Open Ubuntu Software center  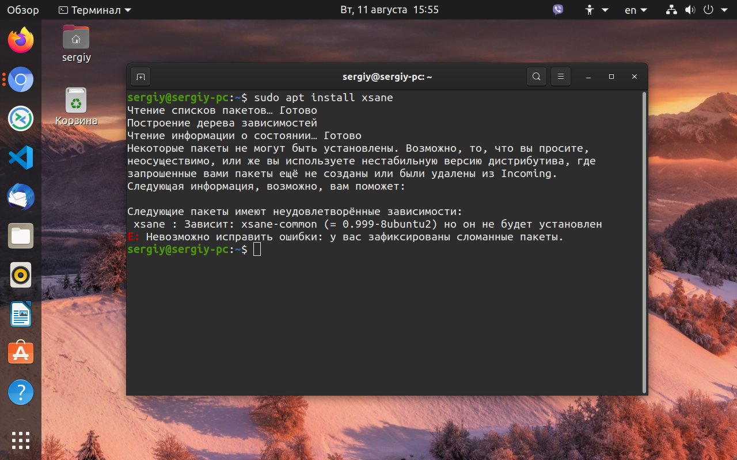click(x=21, y=353)
